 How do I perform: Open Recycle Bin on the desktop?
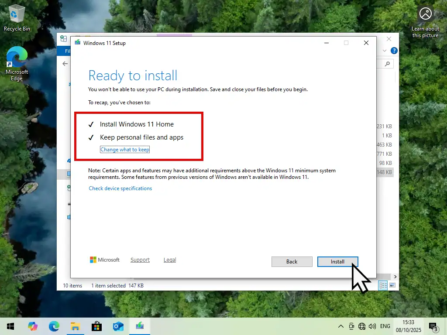point(17,18)
